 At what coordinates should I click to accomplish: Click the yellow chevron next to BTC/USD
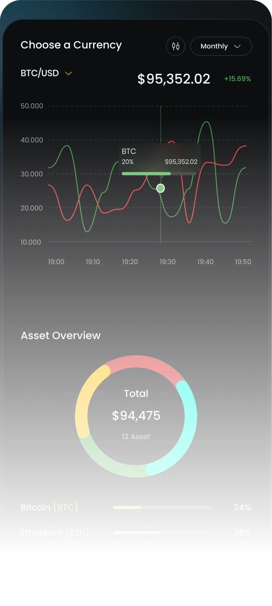(68, 74)
